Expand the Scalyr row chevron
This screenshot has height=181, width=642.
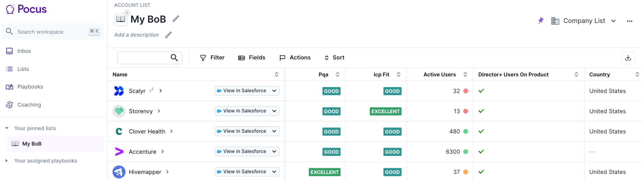[160, 91]
